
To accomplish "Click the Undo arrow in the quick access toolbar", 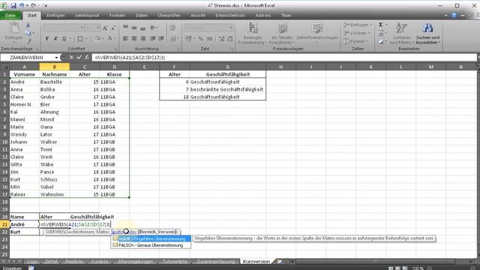I will click(x=22, y=5).
